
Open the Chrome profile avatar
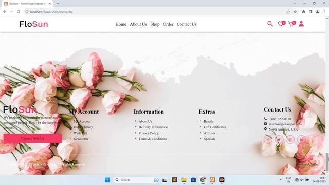point(318,12)
